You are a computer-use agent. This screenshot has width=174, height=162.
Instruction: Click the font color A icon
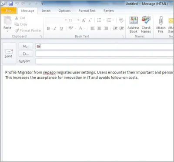[80, 28]
